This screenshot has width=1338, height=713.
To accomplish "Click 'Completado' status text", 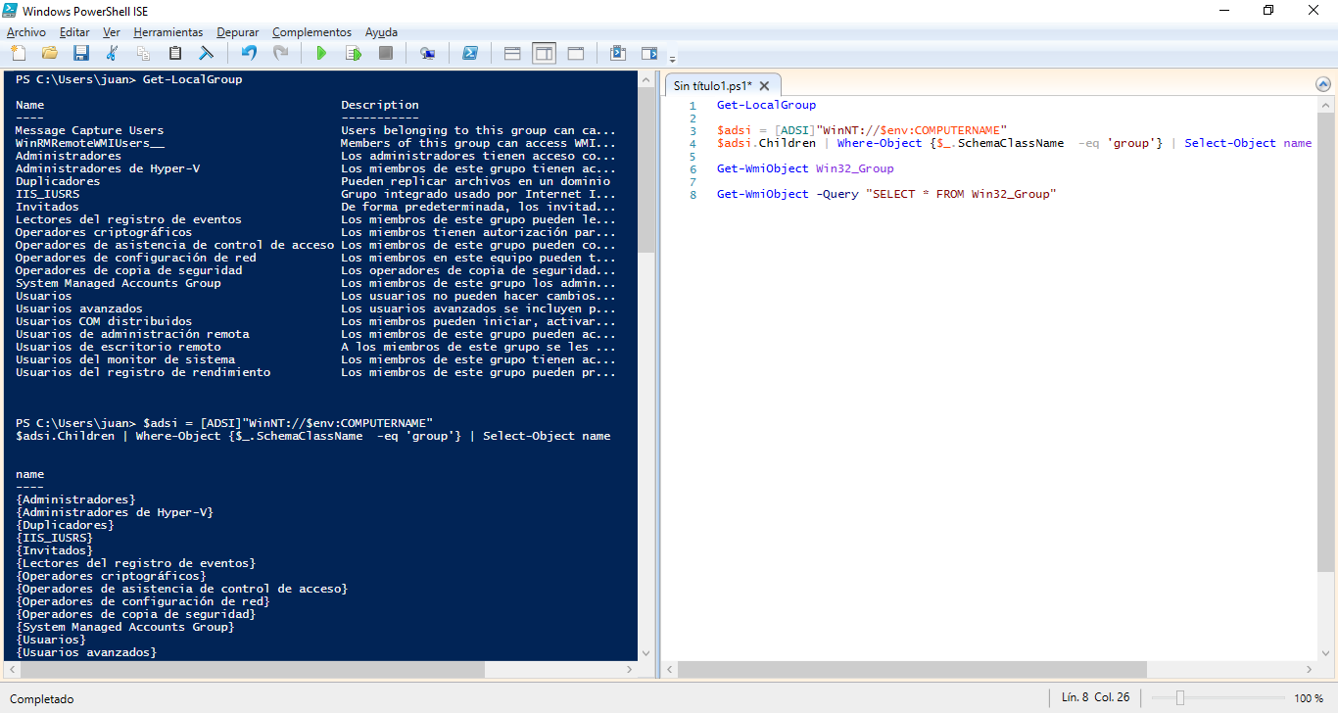I will coord(41,699).
